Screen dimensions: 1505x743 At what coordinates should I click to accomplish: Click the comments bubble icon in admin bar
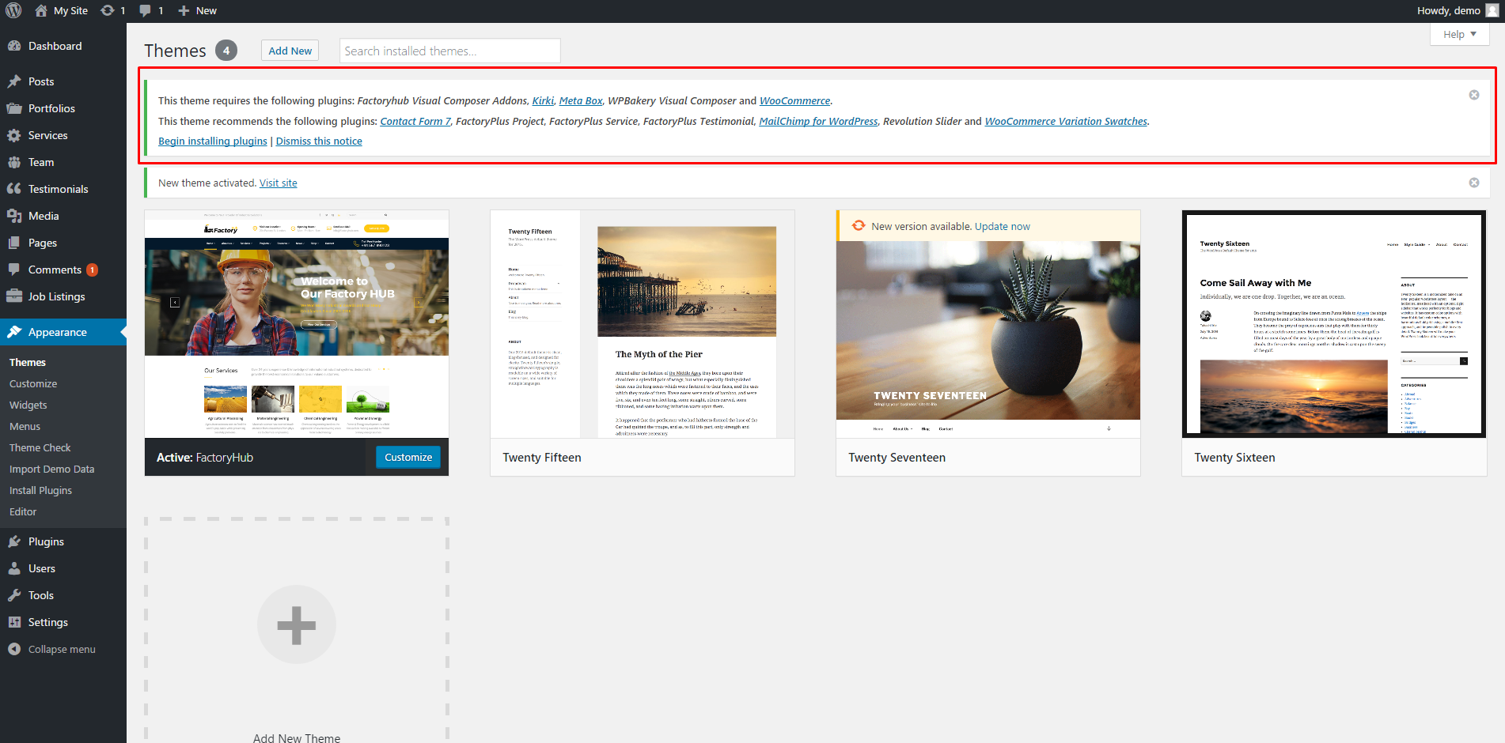tap(146, 11)
